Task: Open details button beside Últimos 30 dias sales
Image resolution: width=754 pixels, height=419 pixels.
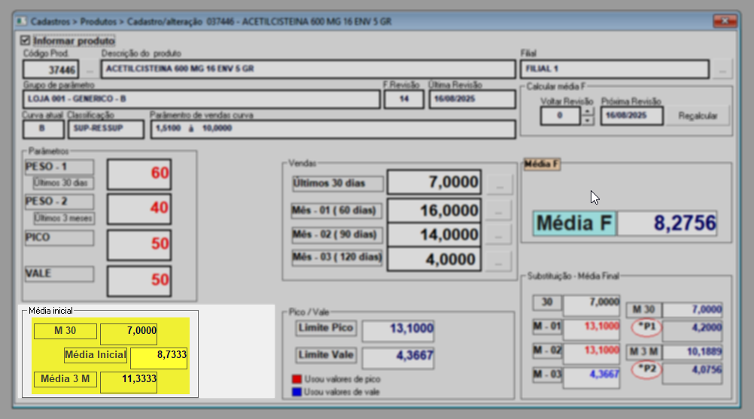Action: click(x=499, y=185)
